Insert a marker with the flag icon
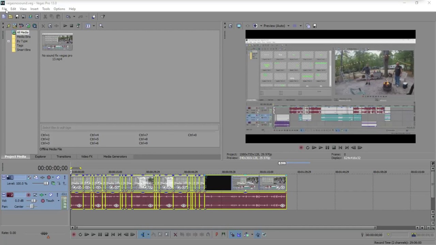This screenshot has width=436, height=245. (x=217, y=234)
